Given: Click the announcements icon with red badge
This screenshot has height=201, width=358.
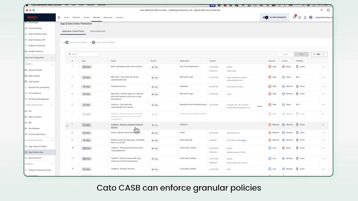Looking at the screenshot, I should coord(295,17).
